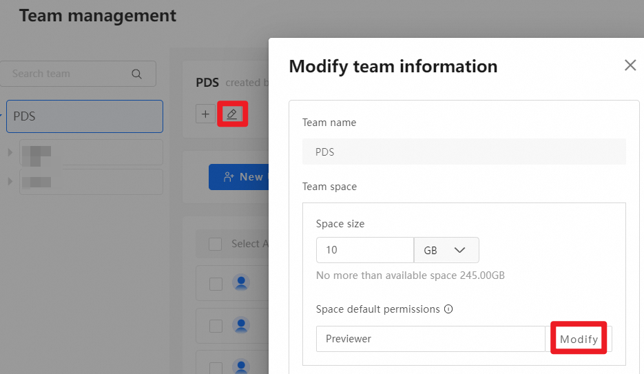Check the second member row checkbox
The width and height of the screenshot is (644, 374).
(216, 326)
